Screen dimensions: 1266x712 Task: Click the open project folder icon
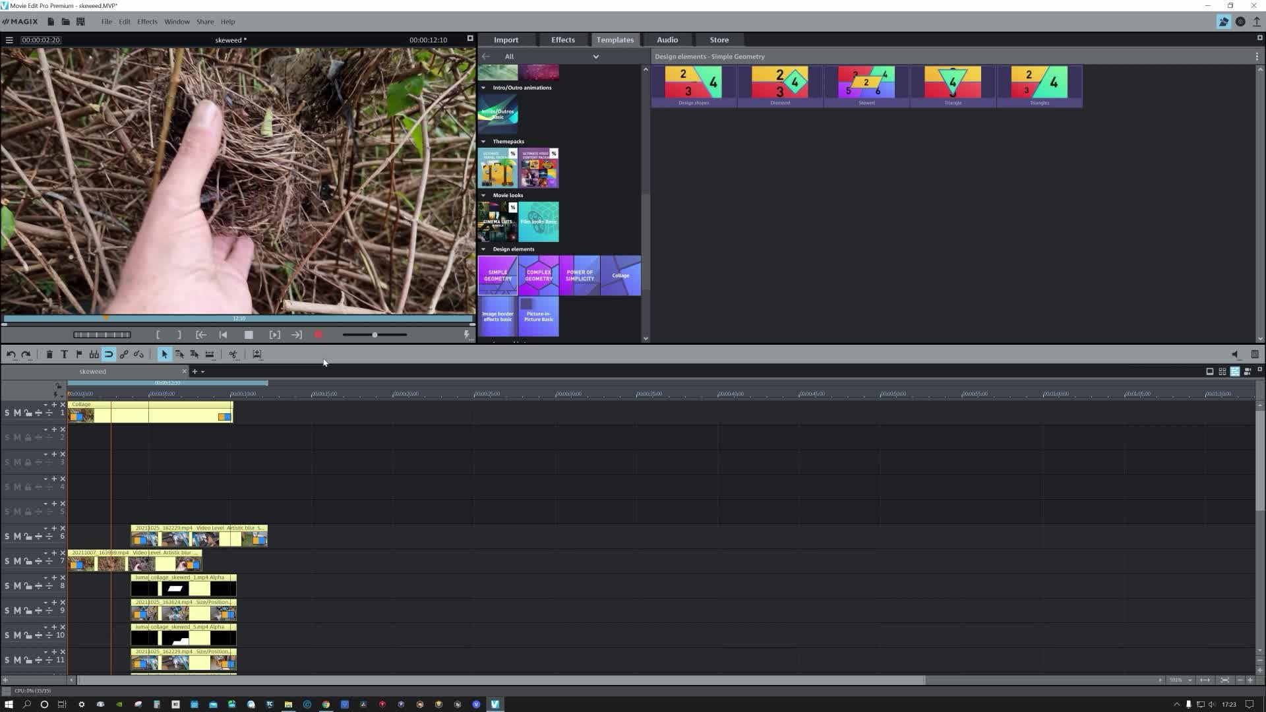coord(65,22)
